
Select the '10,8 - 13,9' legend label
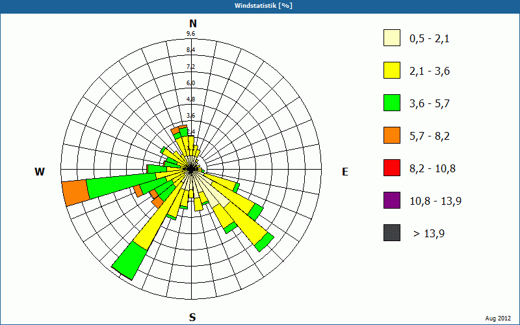tap(435, 201)
